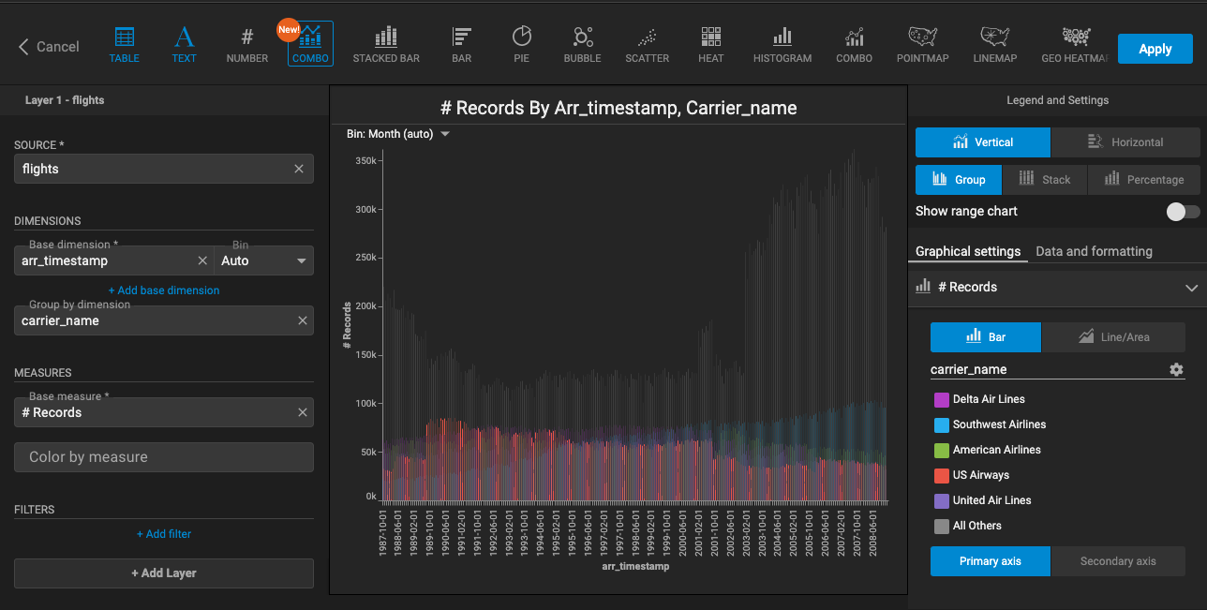Viewport: 1207px width, 610px height.
Task: Click the Color by measure field
Action: click(164, 457)
